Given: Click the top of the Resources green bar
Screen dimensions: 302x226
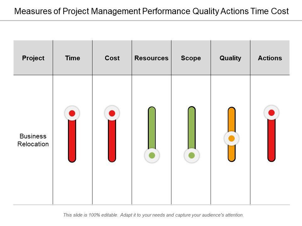Looking at the screenshot, I should tap(152, 110).
